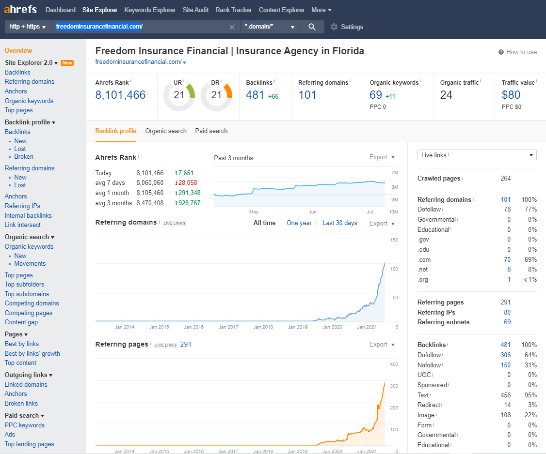This screenshot has width=546, height=454.
Task: Open the More menu dropdown
Action: click(x=321, y=10)
